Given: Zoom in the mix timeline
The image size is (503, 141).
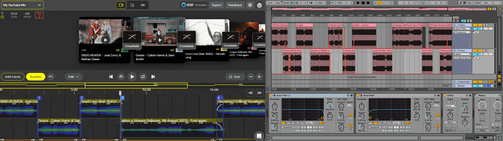Looking at the screenshot, I should pos(259,77).
